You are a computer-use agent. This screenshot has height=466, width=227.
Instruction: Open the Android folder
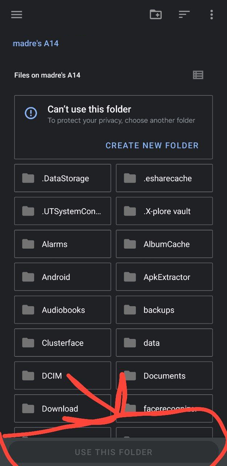coord(62,277)
